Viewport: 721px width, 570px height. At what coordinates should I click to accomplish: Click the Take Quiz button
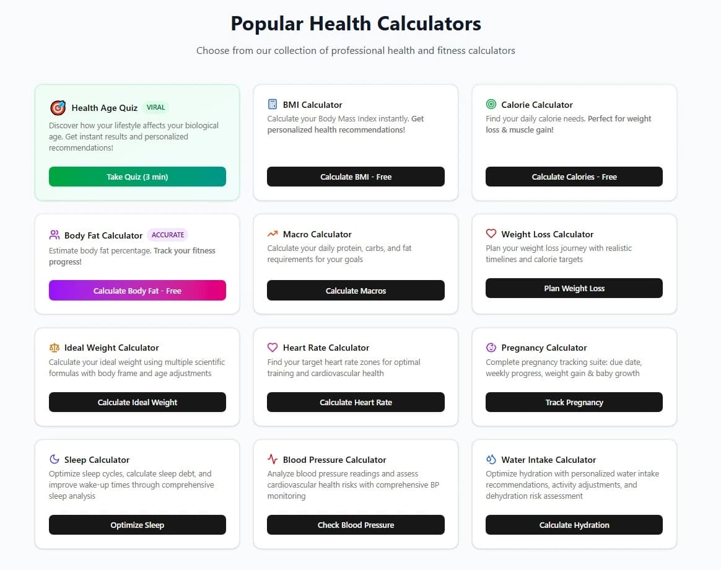click(137, 177)
